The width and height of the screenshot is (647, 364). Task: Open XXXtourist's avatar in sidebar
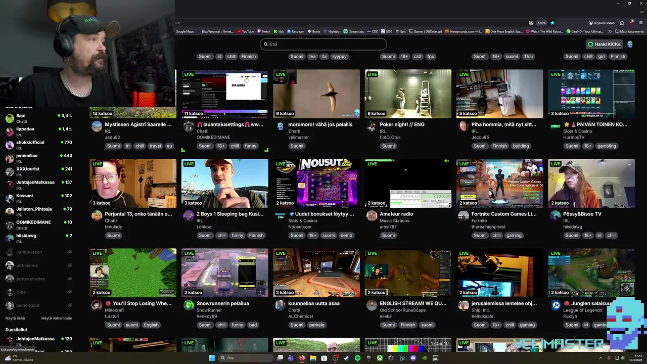click(x=10, y=172)
